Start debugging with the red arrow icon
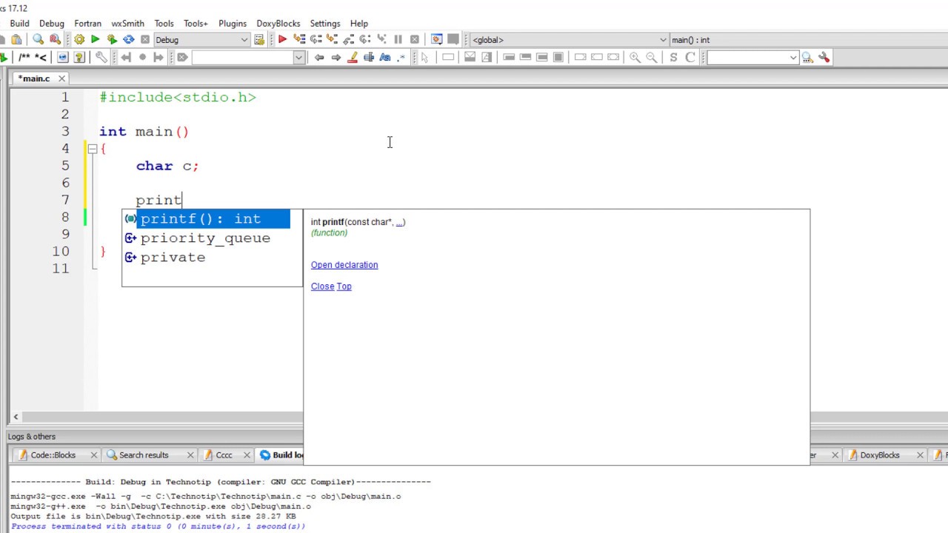This screenshot has height=533, width=948. pyautogui.click(x=282, y=39)
